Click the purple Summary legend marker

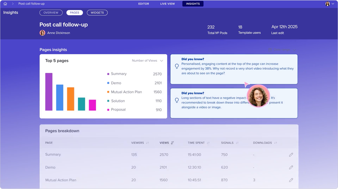108,74
